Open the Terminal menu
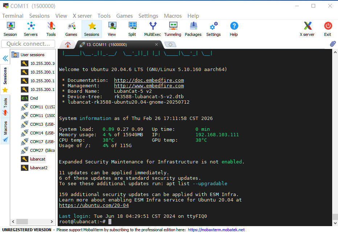 click(13, 16)
